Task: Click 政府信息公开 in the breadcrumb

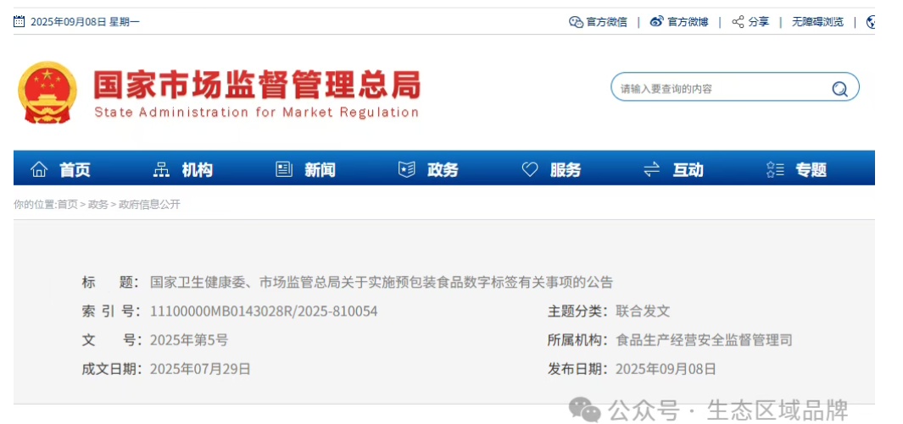Action: tap(149, 205)
